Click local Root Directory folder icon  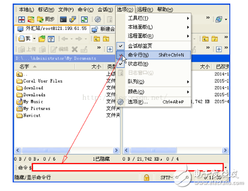[x=106, y=39]
